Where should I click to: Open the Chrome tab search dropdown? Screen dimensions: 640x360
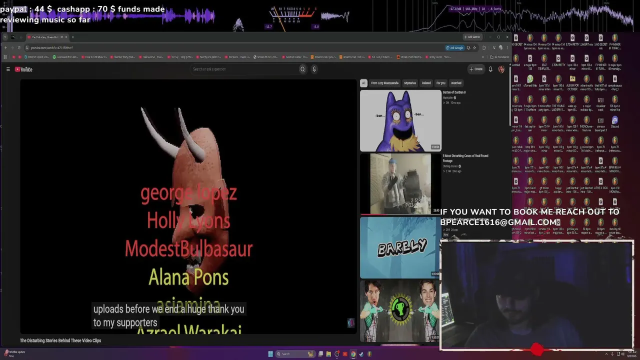[5, 37]
